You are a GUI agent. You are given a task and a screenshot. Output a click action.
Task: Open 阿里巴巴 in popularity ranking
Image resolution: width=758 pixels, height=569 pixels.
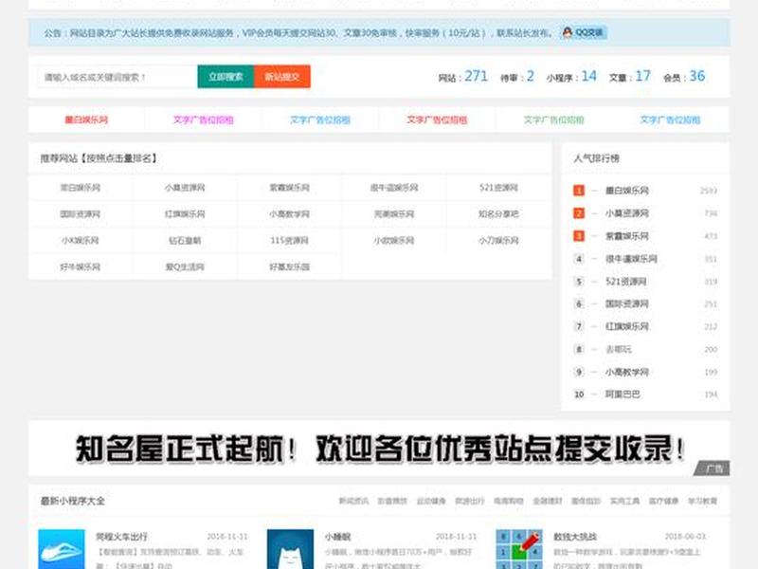pyautogui.click(x=623, y=395)
